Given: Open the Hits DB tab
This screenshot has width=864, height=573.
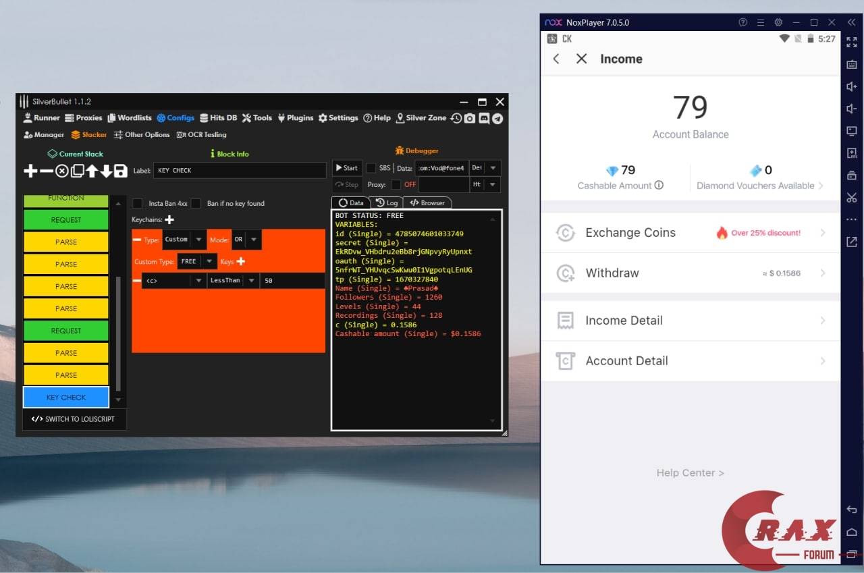Looking at the screenshot, I should tap(219, 118).
